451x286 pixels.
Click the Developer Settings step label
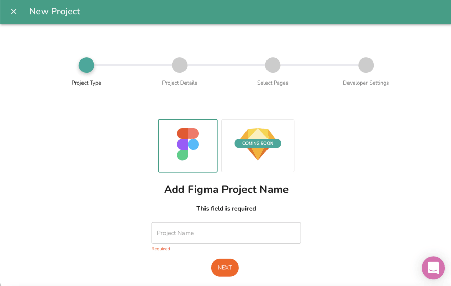click(366, 83)
